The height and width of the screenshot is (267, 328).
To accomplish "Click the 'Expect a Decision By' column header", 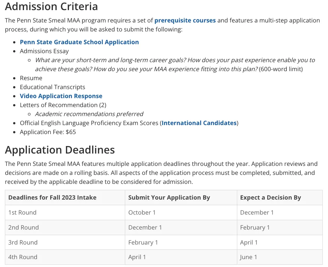I will coord(270,197).
